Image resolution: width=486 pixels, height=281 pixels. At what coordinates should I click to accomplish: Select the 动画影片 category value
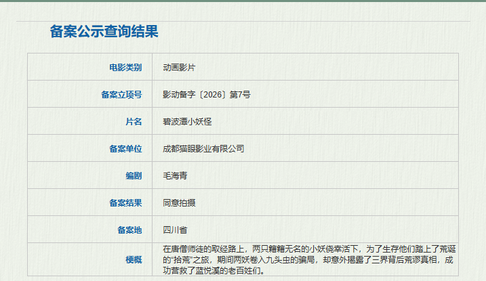[x=179, y=68]
